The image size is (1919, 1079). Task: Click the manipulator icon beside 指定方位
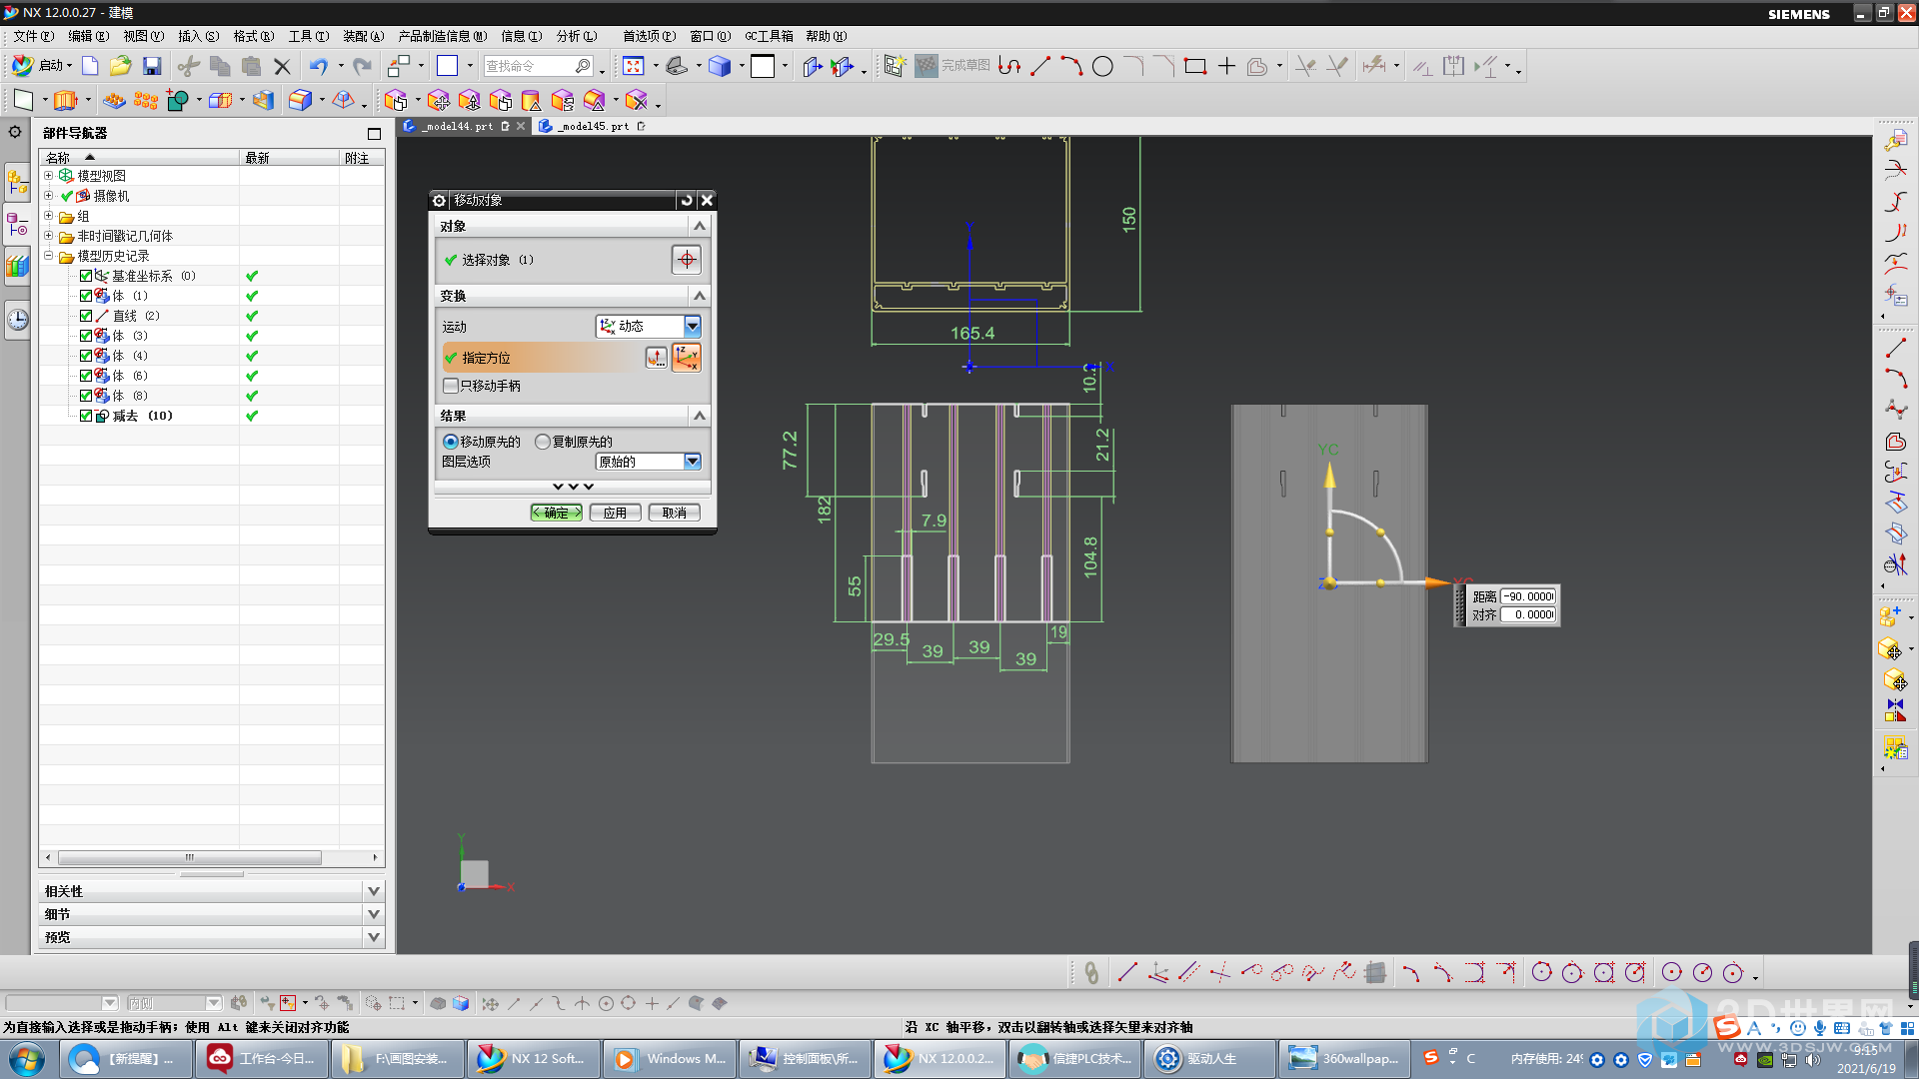pyautogui.click(x=687, y=358)
